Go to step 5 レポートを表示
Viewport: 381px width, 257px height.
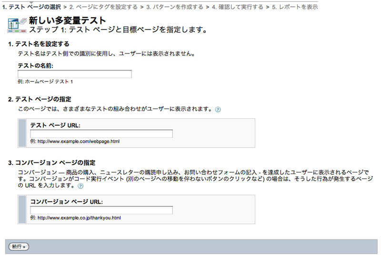click(295, 7)
